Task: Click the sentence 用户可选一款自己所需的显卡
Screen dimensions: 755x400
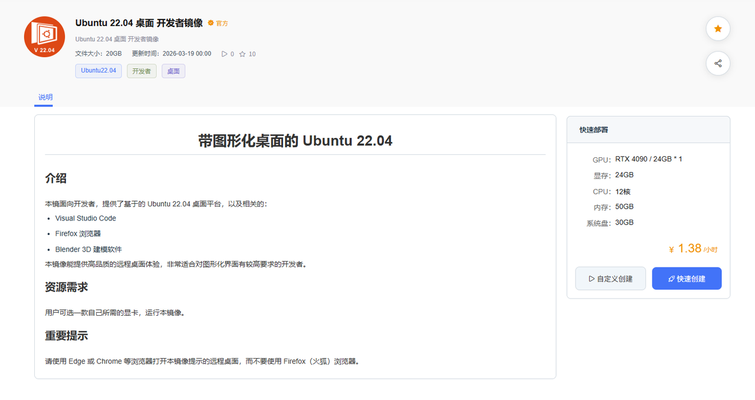Action: click(115, 313)
